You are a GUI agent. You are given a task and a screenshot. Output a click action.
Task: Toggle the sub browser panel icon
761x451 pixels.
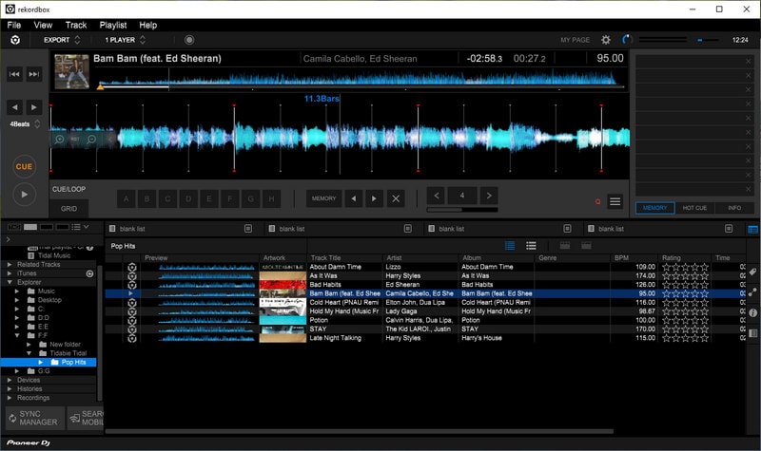click(752, 333)
